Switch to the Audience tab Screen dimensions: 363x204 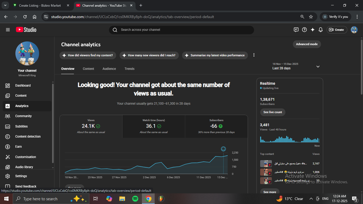click(x=109, y=69)
